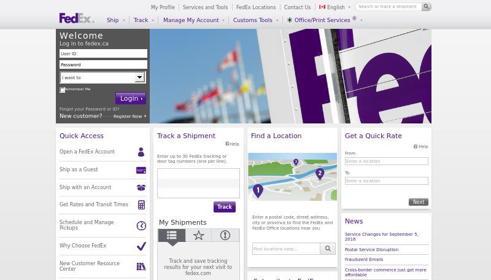Click the Help icon in Track a Shipment

pos(227,144)
